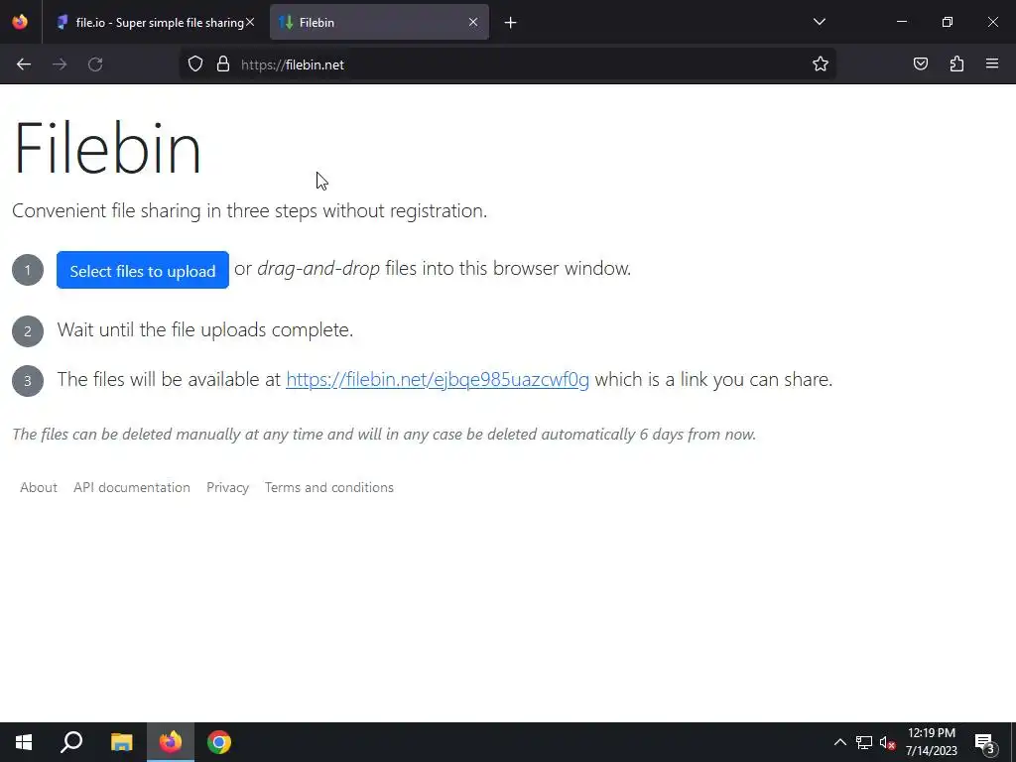Bookmark this page with the star

click(821, 64)
